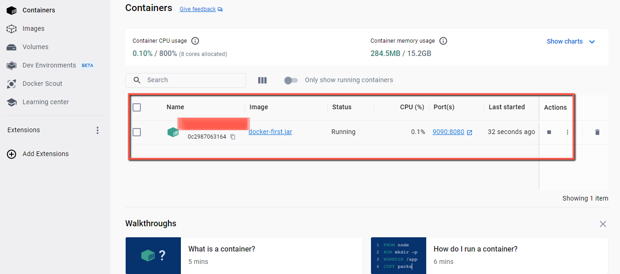Click the Volumes drive icon in sidebar
This screenshot has width=620, height=274.
(x=12, y=47)
